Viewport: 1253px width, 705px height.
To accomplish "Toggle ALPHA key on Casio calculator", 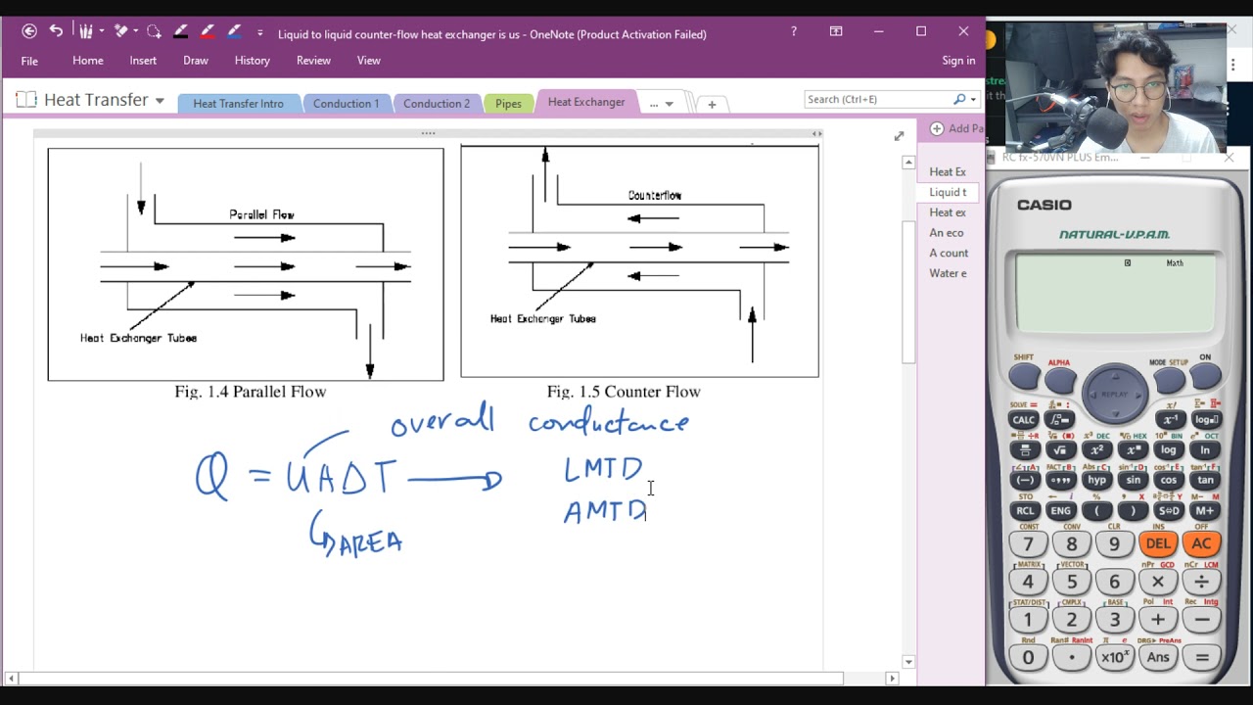I will 1060,379.
